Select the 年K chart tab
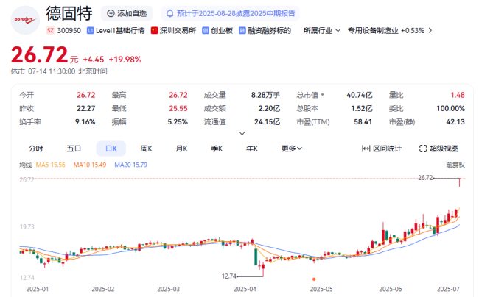 (252, 148)
